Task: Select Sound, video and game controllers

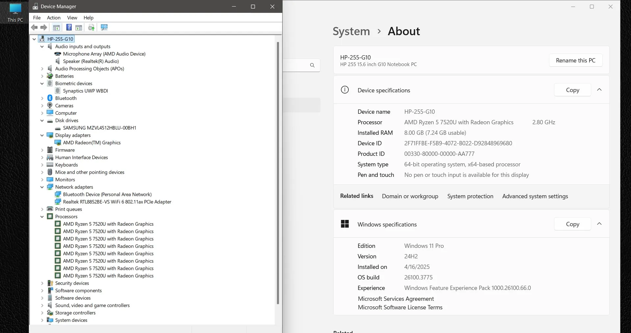Action: tap(92, 305)
